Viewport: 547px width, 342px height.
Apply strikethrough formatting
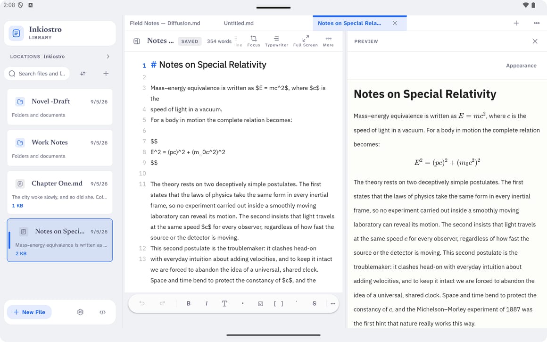(x=315, y=303)
